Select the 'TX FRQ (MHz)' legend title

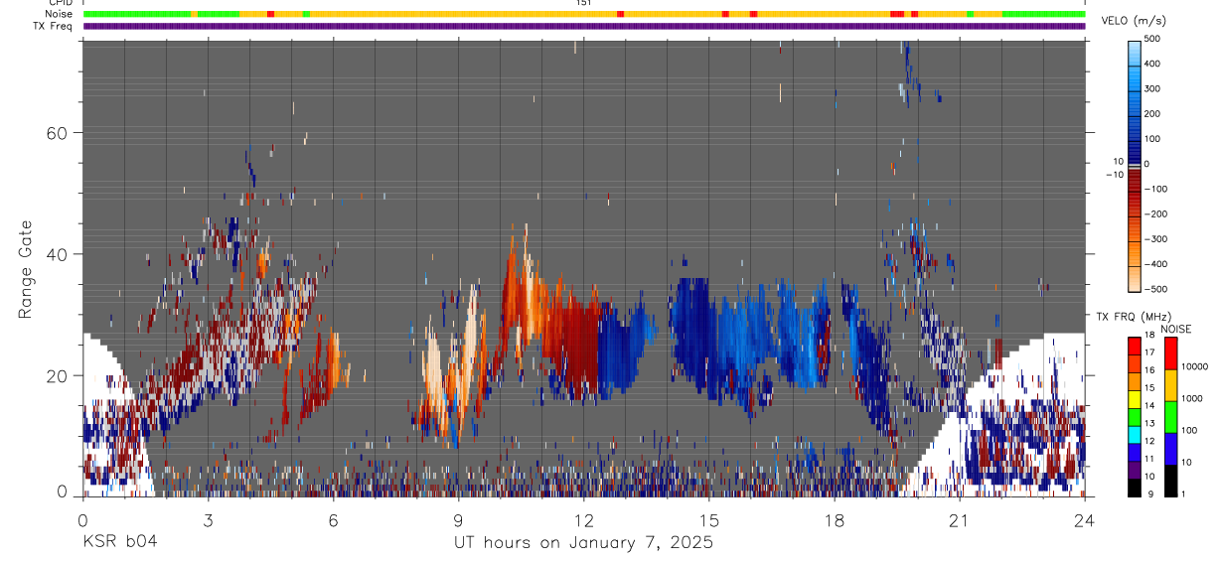click(x=1133, y=316)
